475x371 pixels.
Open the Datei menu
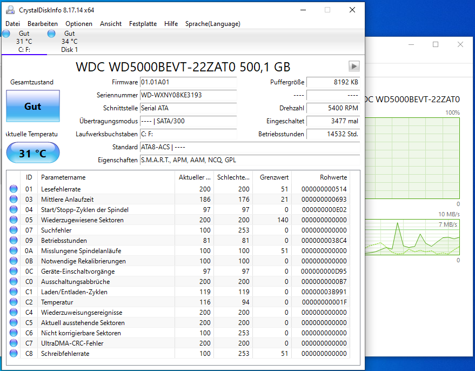(13, 24)
